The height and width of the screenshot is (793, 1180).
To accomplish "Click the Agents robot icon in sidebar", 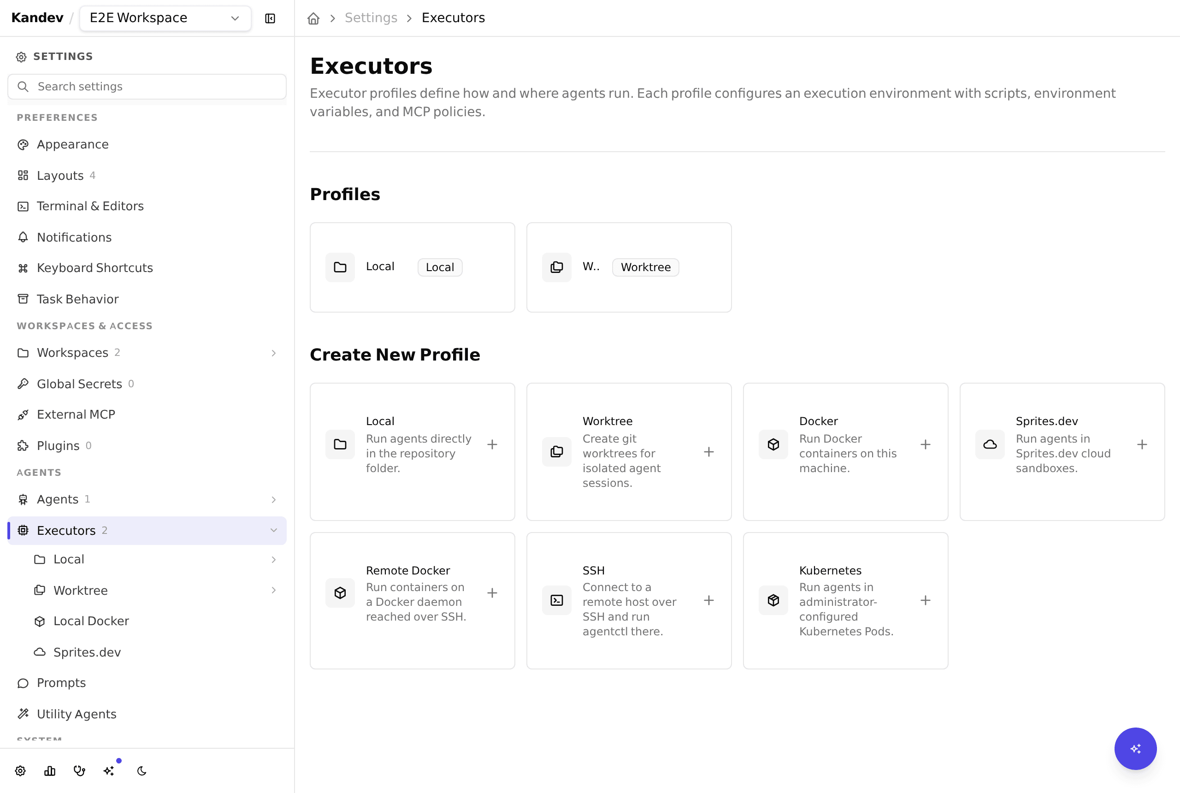I will pos(23,500).
